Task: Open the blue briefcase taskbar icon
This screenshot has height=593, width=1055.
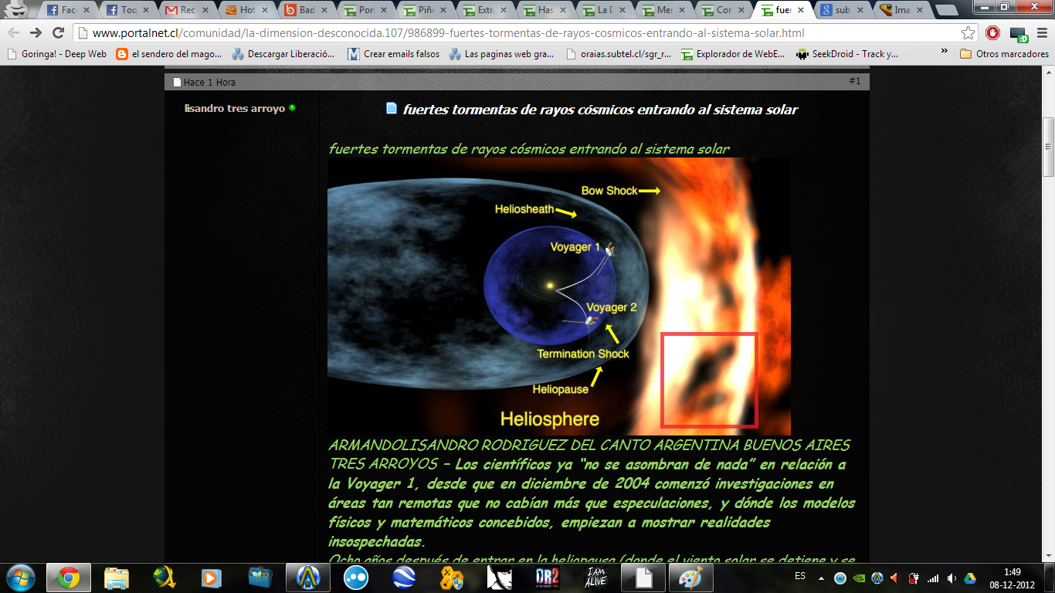Action: [x=260, y=578]
